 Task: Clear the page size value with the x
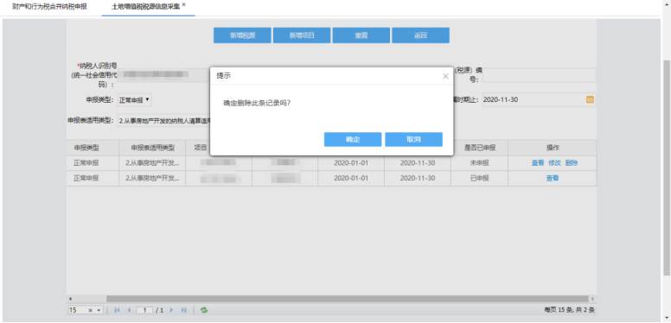coord(90,310)
